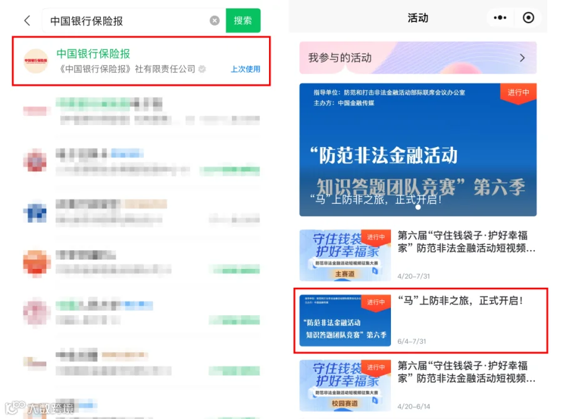Image resolution: width=563 pixels, height=419 pixels.
Task: Tap the back arrow beside the search box
Action: 28,21
